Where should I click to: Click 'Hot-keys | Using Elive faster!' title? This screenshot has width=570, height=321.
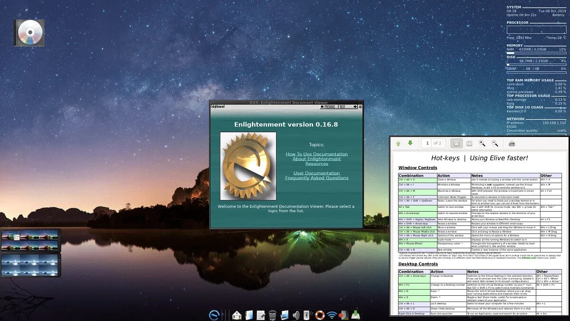coord(480,158)
